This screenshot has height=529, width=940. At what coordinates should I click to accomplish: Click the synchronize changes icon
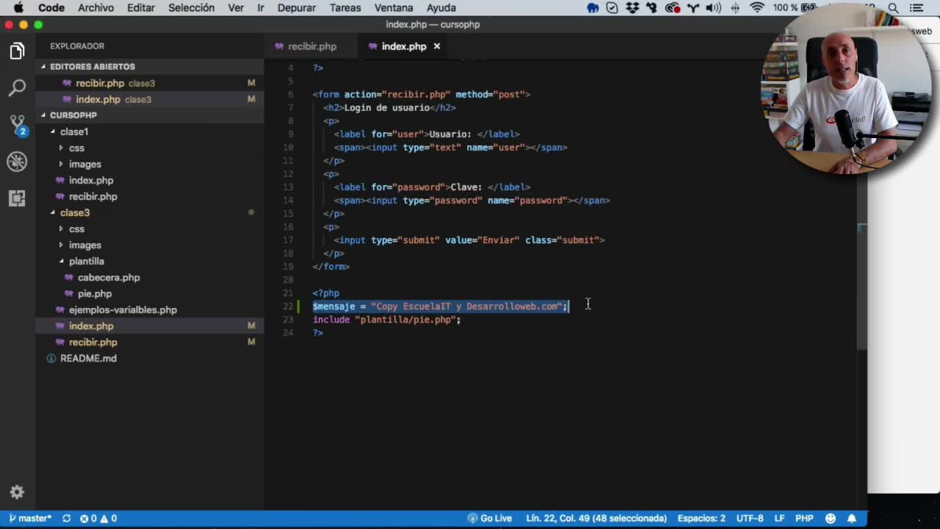click(x=66, y=518)
